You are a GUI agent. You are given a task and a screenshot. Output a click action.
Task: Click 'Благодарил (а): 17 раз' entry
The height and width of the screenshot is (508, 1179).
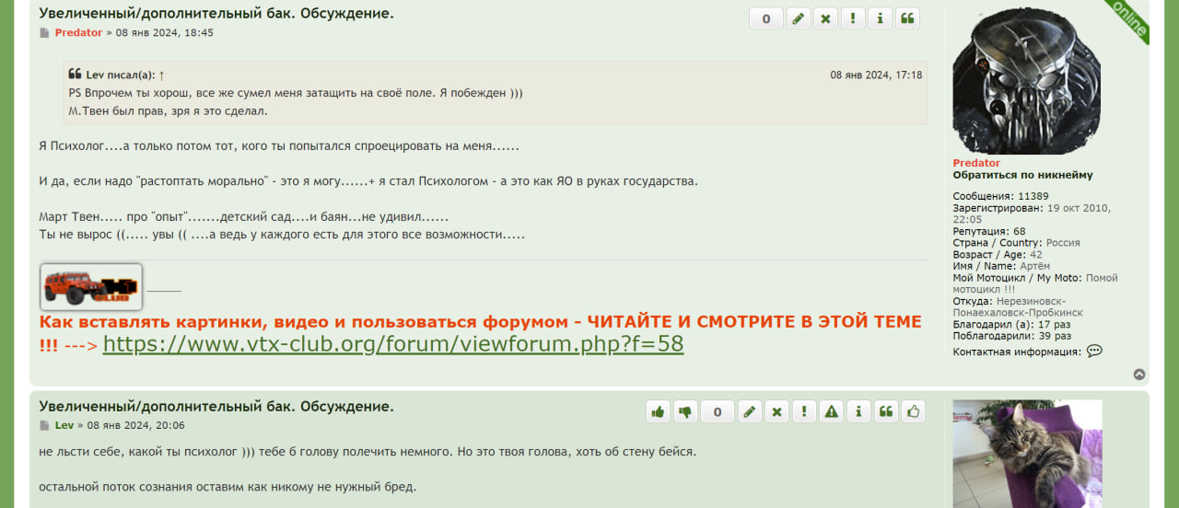click(x=1012, y=325)
